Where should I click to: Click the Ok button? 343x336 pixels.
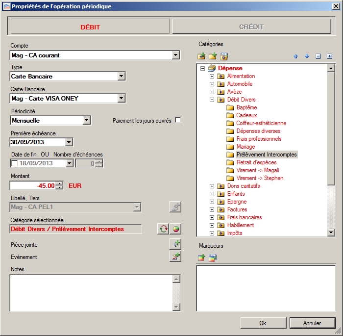(x=264, y=323)
